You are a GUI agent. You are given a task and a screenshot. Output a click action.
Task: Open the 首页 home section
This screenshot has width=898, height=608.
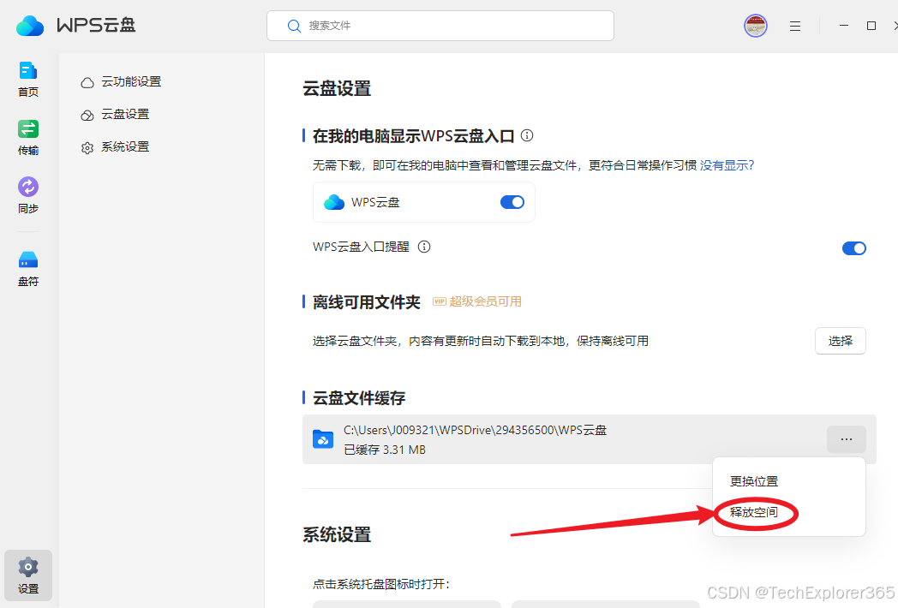[27, 79]
